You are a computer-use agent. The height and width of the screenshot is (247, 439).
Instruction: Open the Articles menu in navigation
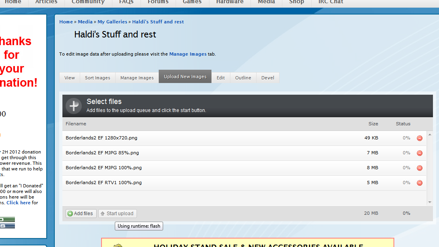(x=46, y=2)
